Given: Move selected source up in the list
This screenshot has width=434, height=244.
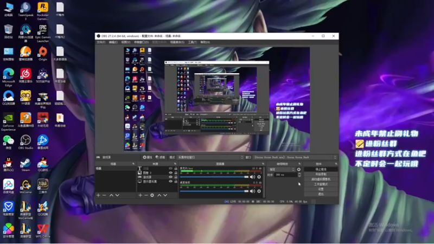Looking at the screenshot, I should (159, 195).
